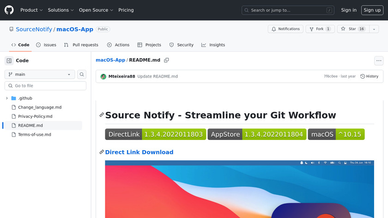Click the GitHub logo icon
388x218 pixels.
point(9,10)
